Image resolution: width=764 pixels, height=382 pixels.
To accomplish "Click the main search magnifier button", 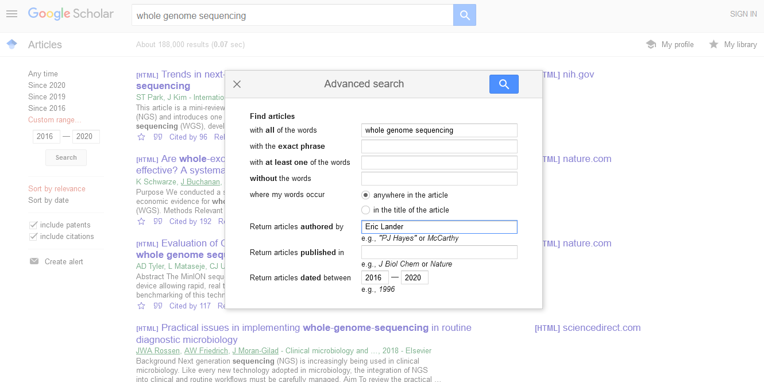I will tap(465, 16).
